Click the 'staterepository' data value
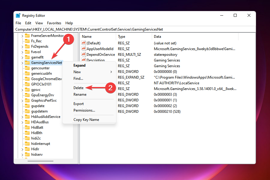The height and width of the screenshot is (180, 270). (x=166, y=55)
